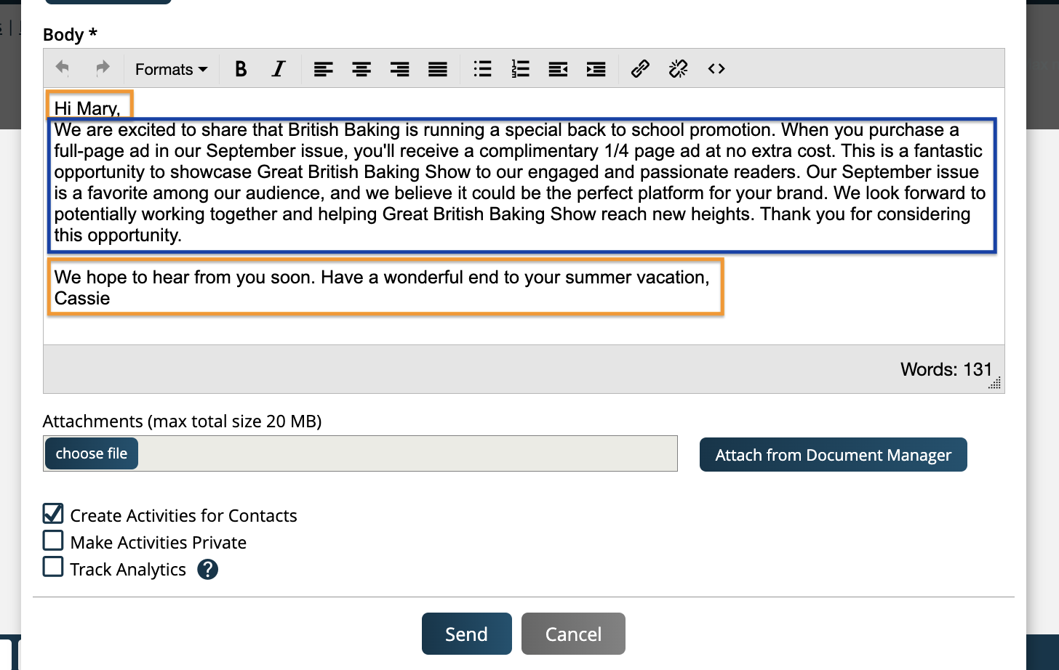Image resolution: width=1059 pixels, height=670 pixels.
Task: Justify the body text
Action: [438, 69]
